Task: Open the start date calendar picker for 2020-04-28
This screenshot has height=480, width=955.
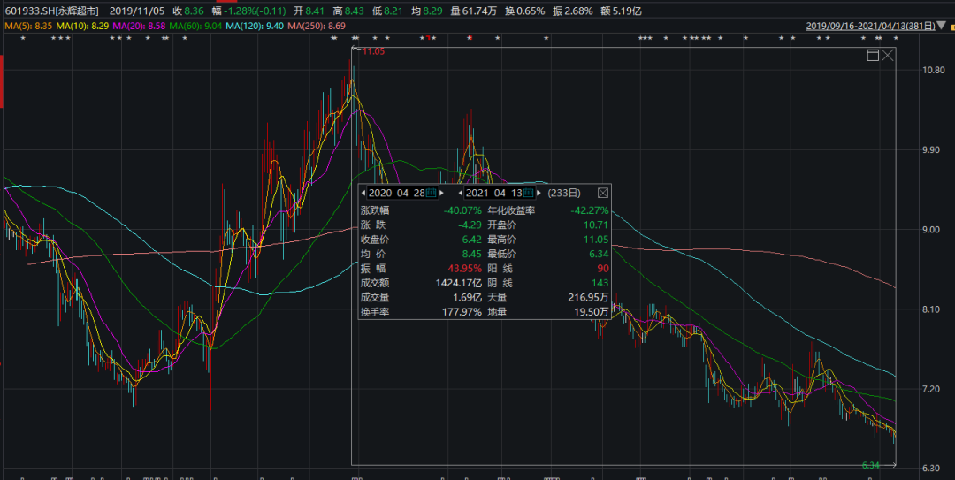Action: click(432, 193)
